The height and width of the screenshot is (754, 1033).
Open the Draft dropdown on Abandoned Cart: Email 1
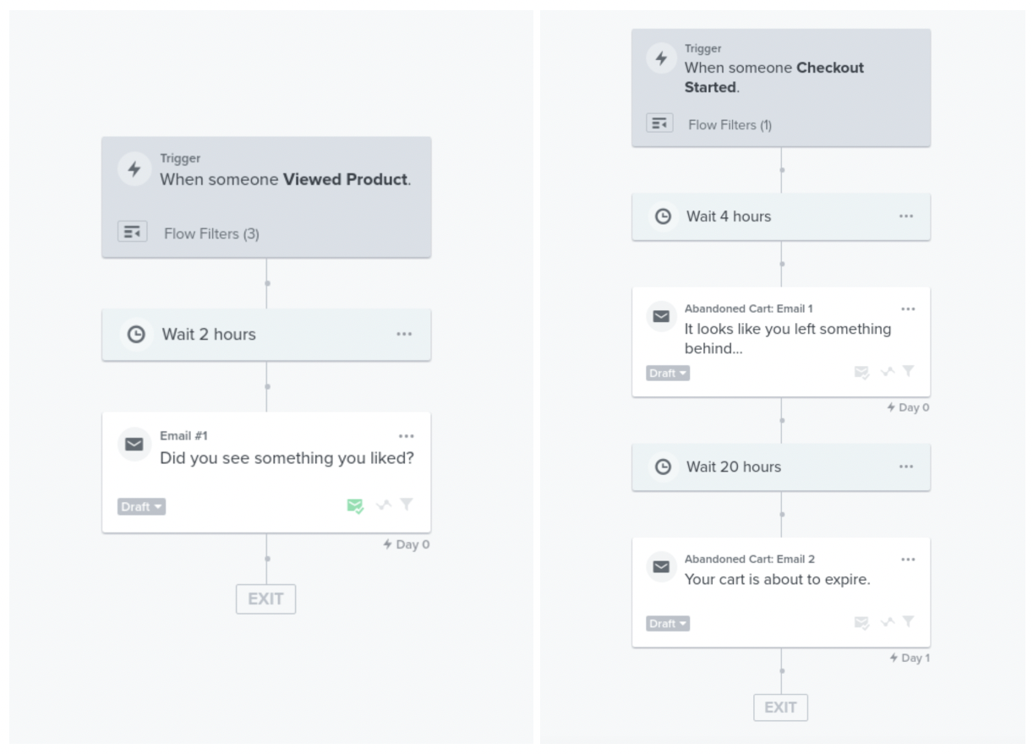click(x=666, y=374)
